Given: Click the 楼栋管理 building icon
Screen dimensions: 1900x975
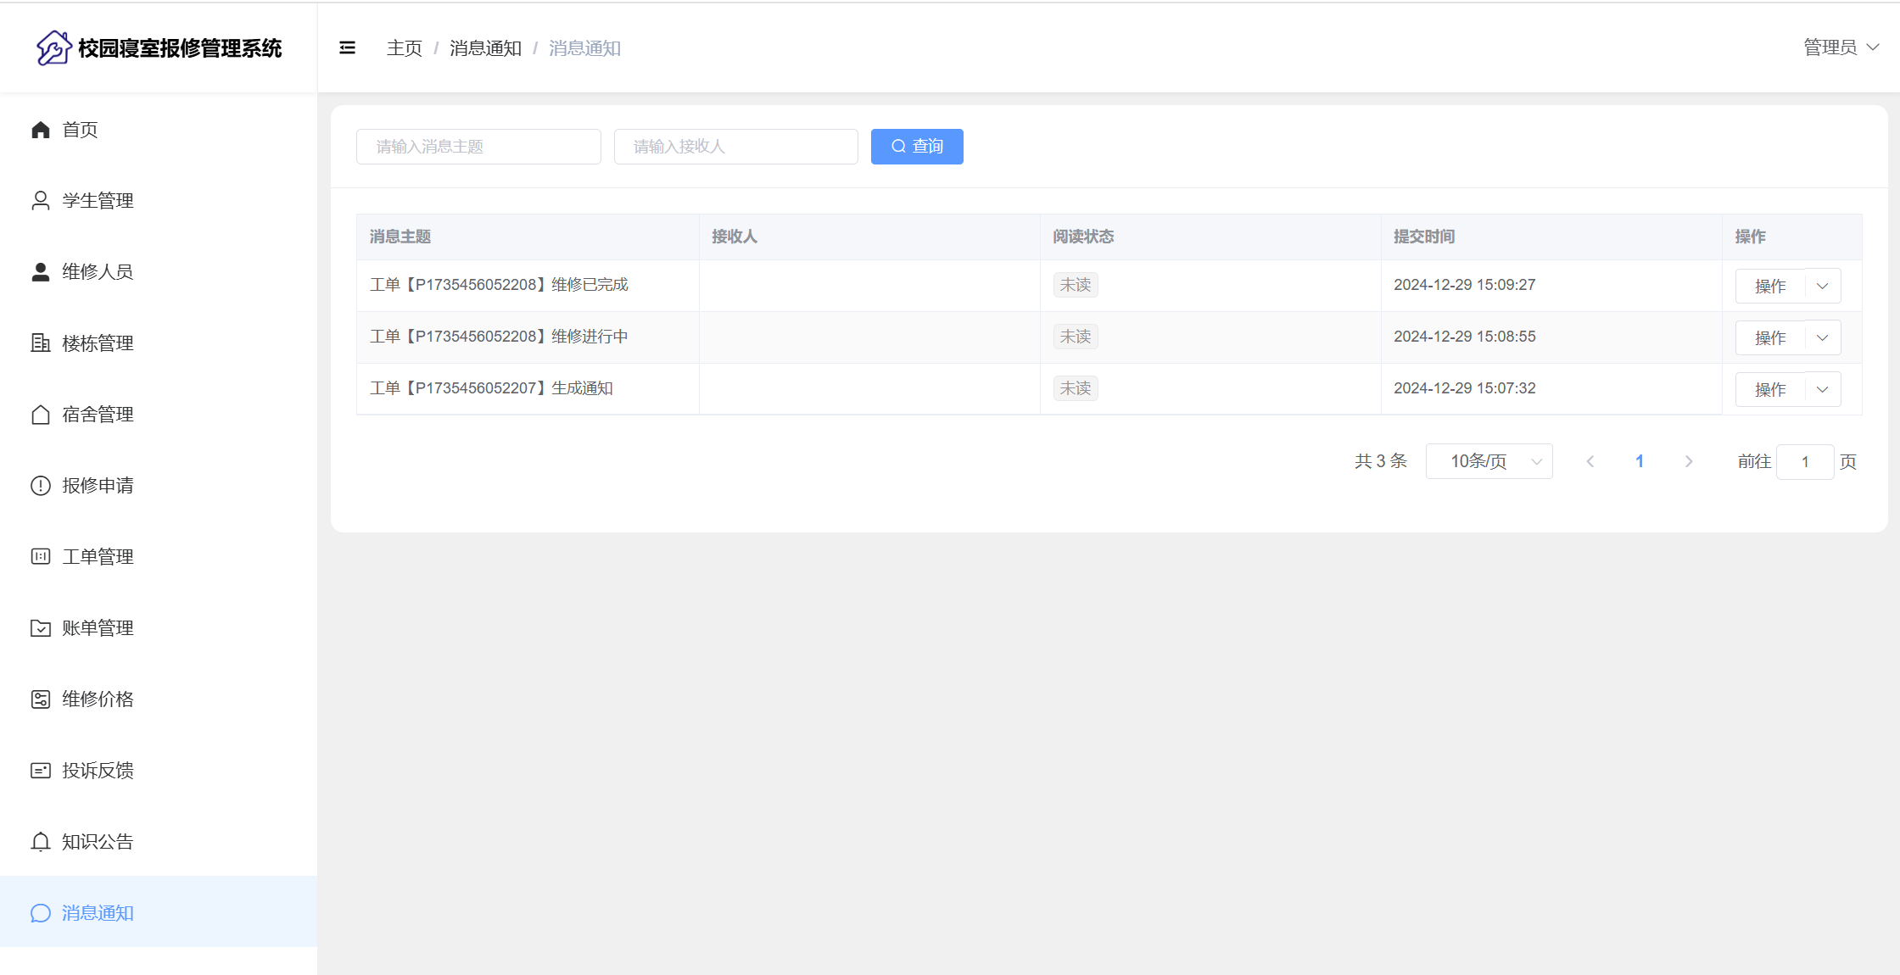Looking at the screenshot, I should point(41,343).
